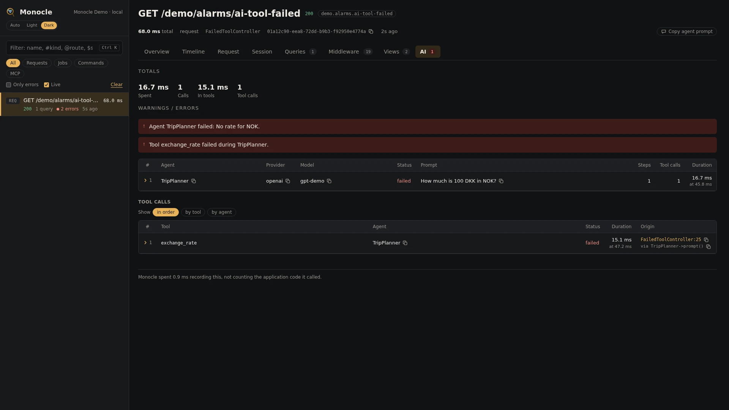Click the Agent TripPlanner failed error banner

[428, 126]
